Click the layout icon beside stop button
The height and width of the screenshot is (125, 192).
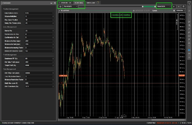coord(183,7)
